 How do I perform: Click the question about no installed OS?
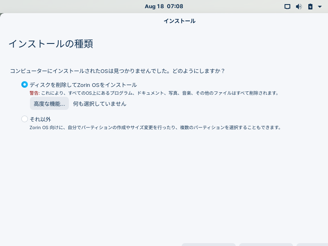click(x=117, y=71)
